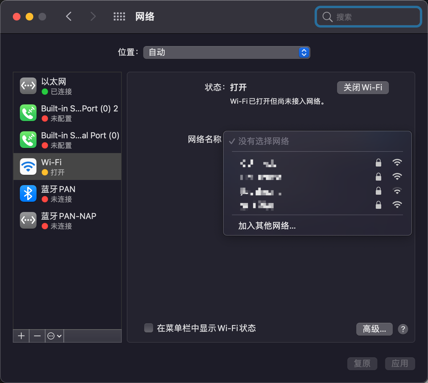Apply changes with the 应用 button
The height and width of the screenshot is (383, 428).
point(400,363)
